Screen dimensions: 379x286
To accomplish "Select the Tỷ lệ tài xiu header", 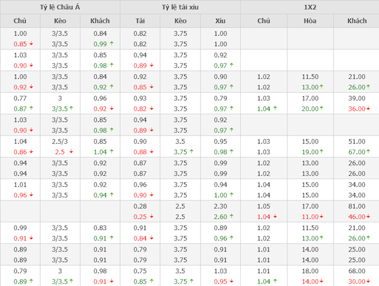I will 180,7.
